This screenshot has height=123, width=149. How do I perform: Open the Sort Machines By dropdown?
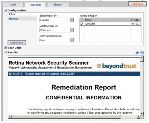tap(72, 30)
